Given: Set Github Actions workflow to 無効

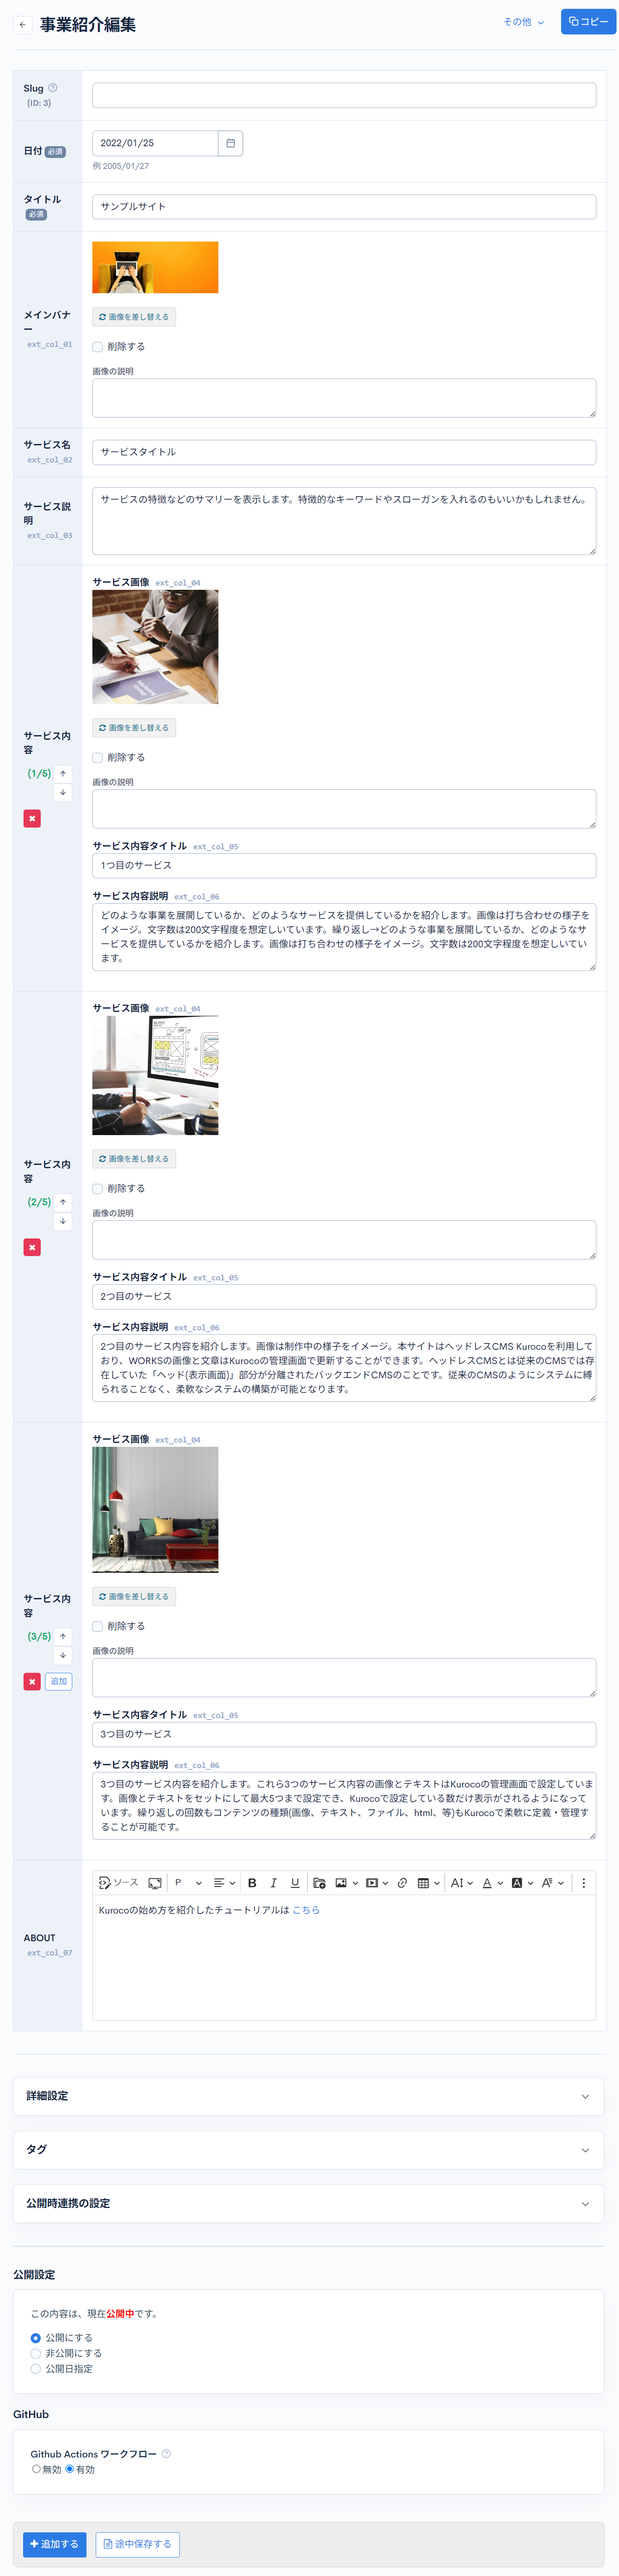Looking at the screenshot, I should 36,2469.
